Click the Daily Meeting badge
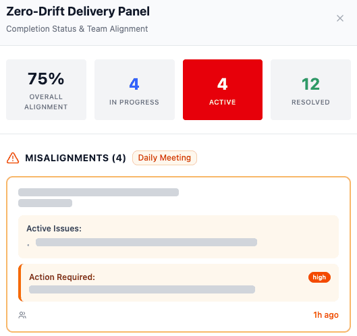Screen dimensions: 357x336 point(165,158)
